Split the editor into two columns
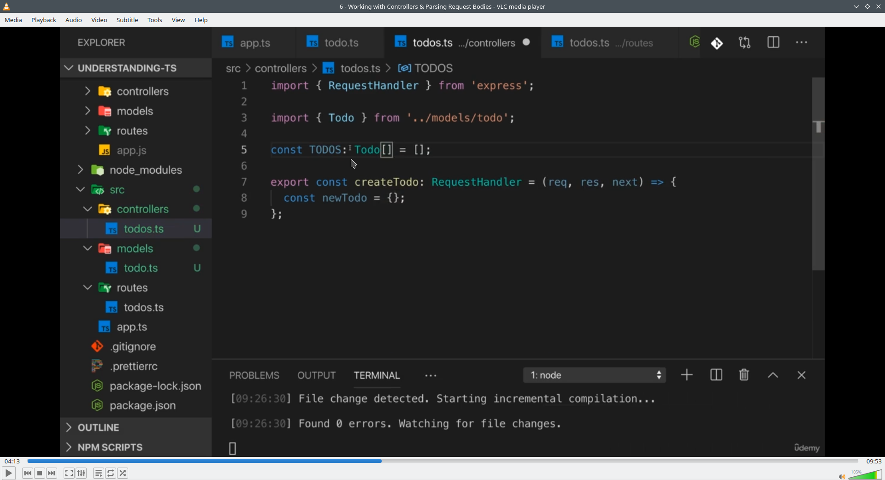 click(773, 42)
